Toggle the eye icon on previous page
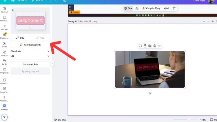The image size is (217, 122). 70,7
